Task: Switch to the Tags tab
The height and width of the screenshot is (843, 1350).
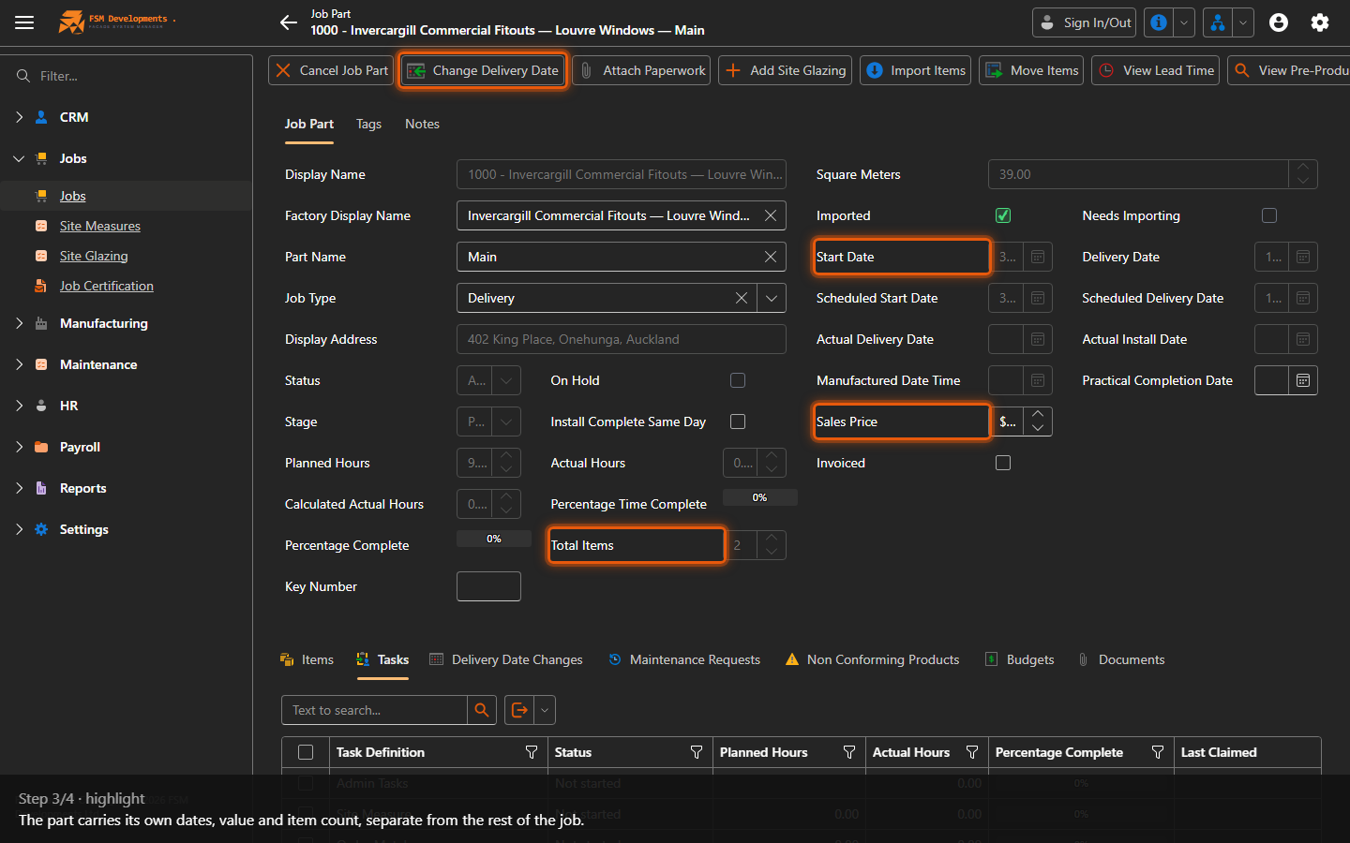Action: pos(368,124)
